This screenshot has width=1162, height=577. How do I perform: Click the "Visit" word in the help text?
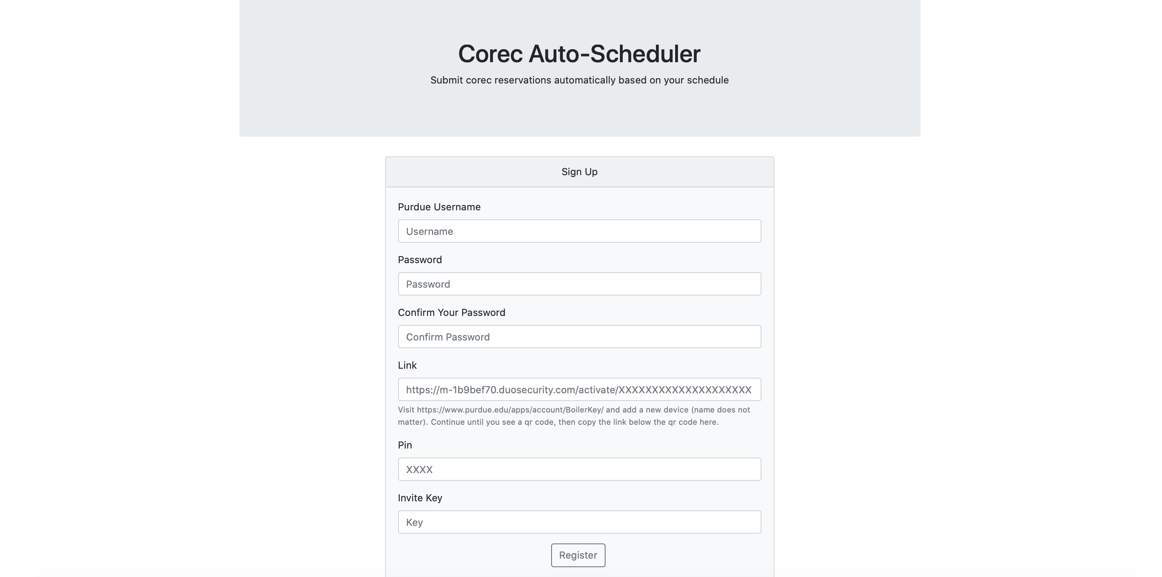coord(406,410)
